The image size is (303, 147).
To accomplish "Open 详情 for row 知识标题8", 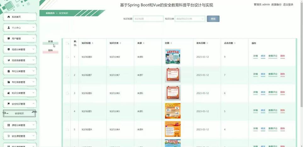I will tap(255, 56).
